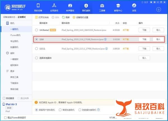
Task: Click the orange warning icon in notice bar
Action: click(x=36, y=102)
